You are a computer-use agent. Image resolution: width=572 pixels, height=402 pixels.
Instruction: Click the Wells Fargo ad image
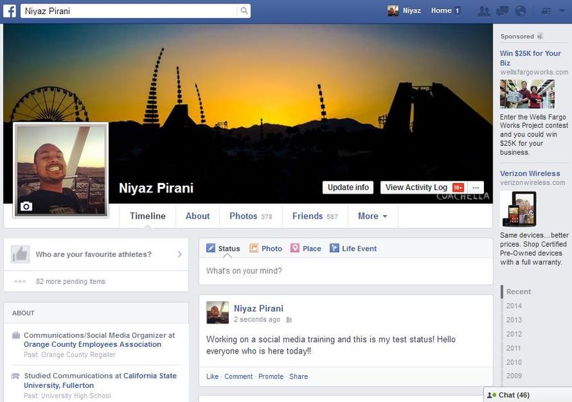527,94
